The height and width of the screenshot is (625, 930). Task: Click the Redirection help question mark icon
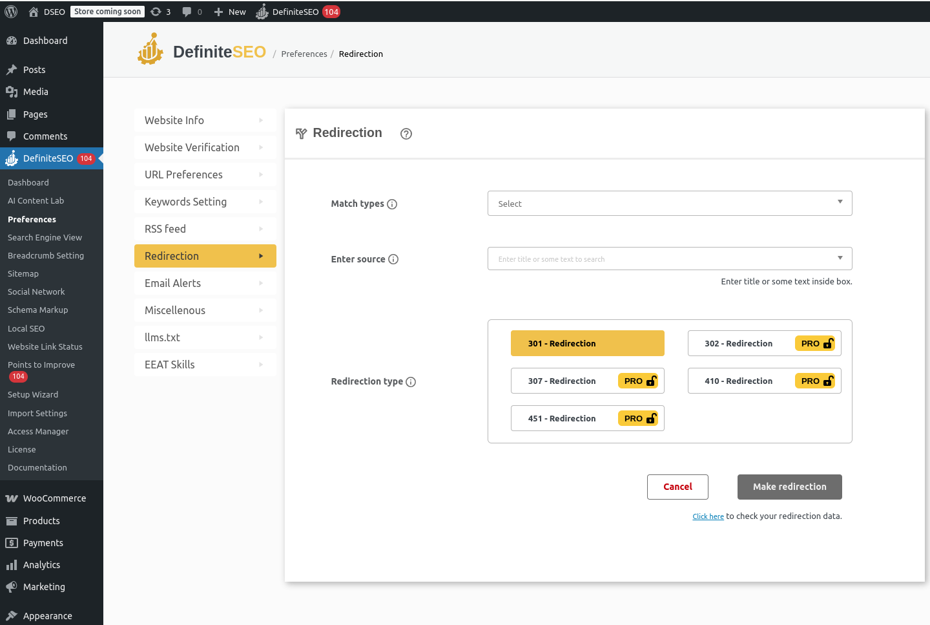[x=406, y=134]
